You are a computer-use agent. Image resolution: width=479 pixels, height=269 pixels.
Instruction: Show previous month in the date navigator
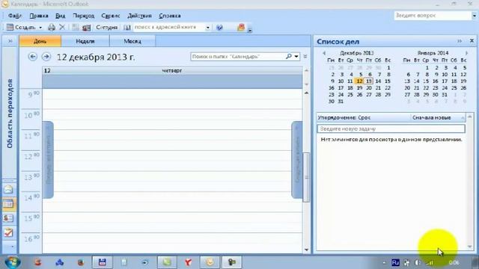324,53
